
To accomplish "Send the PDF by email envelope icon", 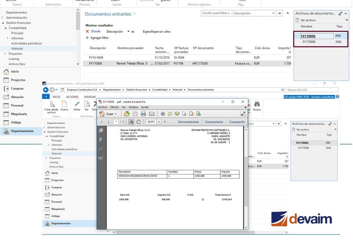I will (152, 114).
